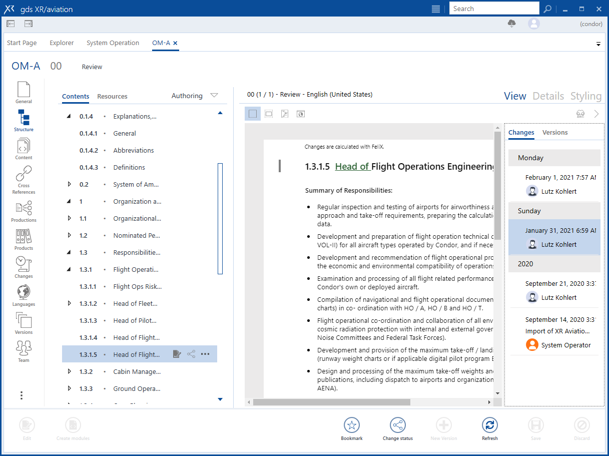Switch to the Resources tab
609x456 pixels.
(x=112, y=96)
